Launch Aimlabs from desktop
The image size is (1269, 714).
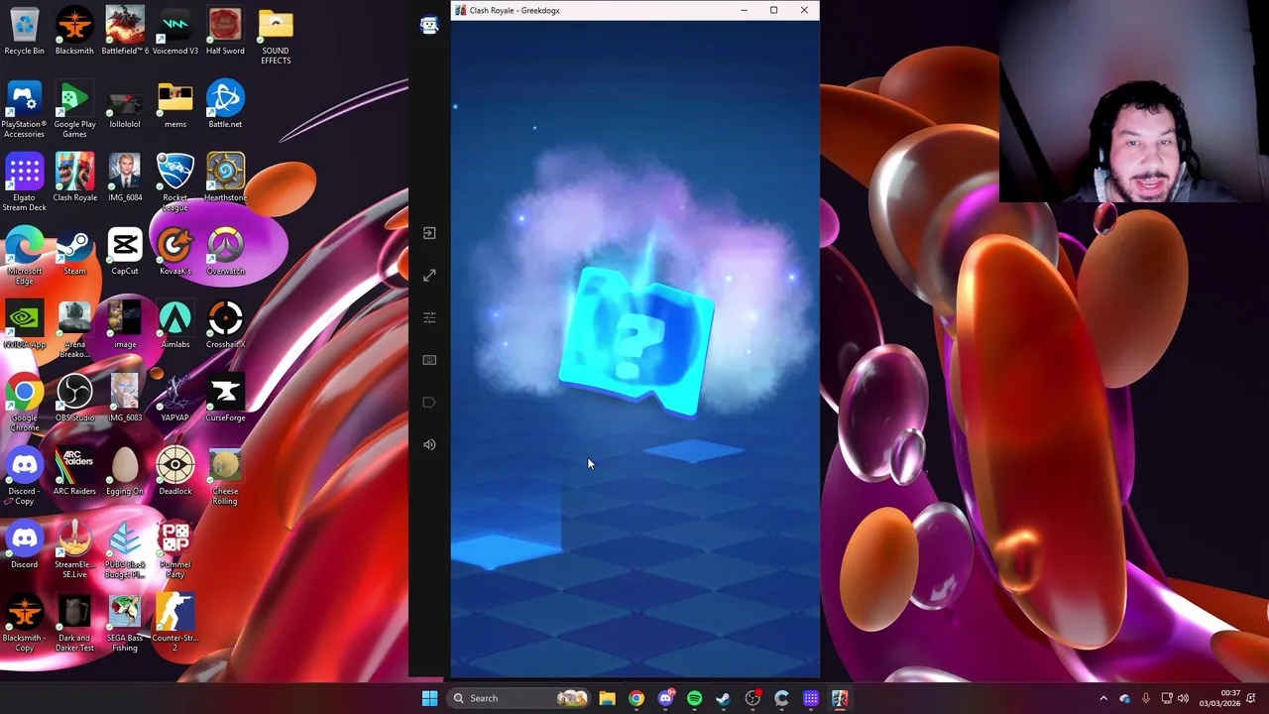175,326
